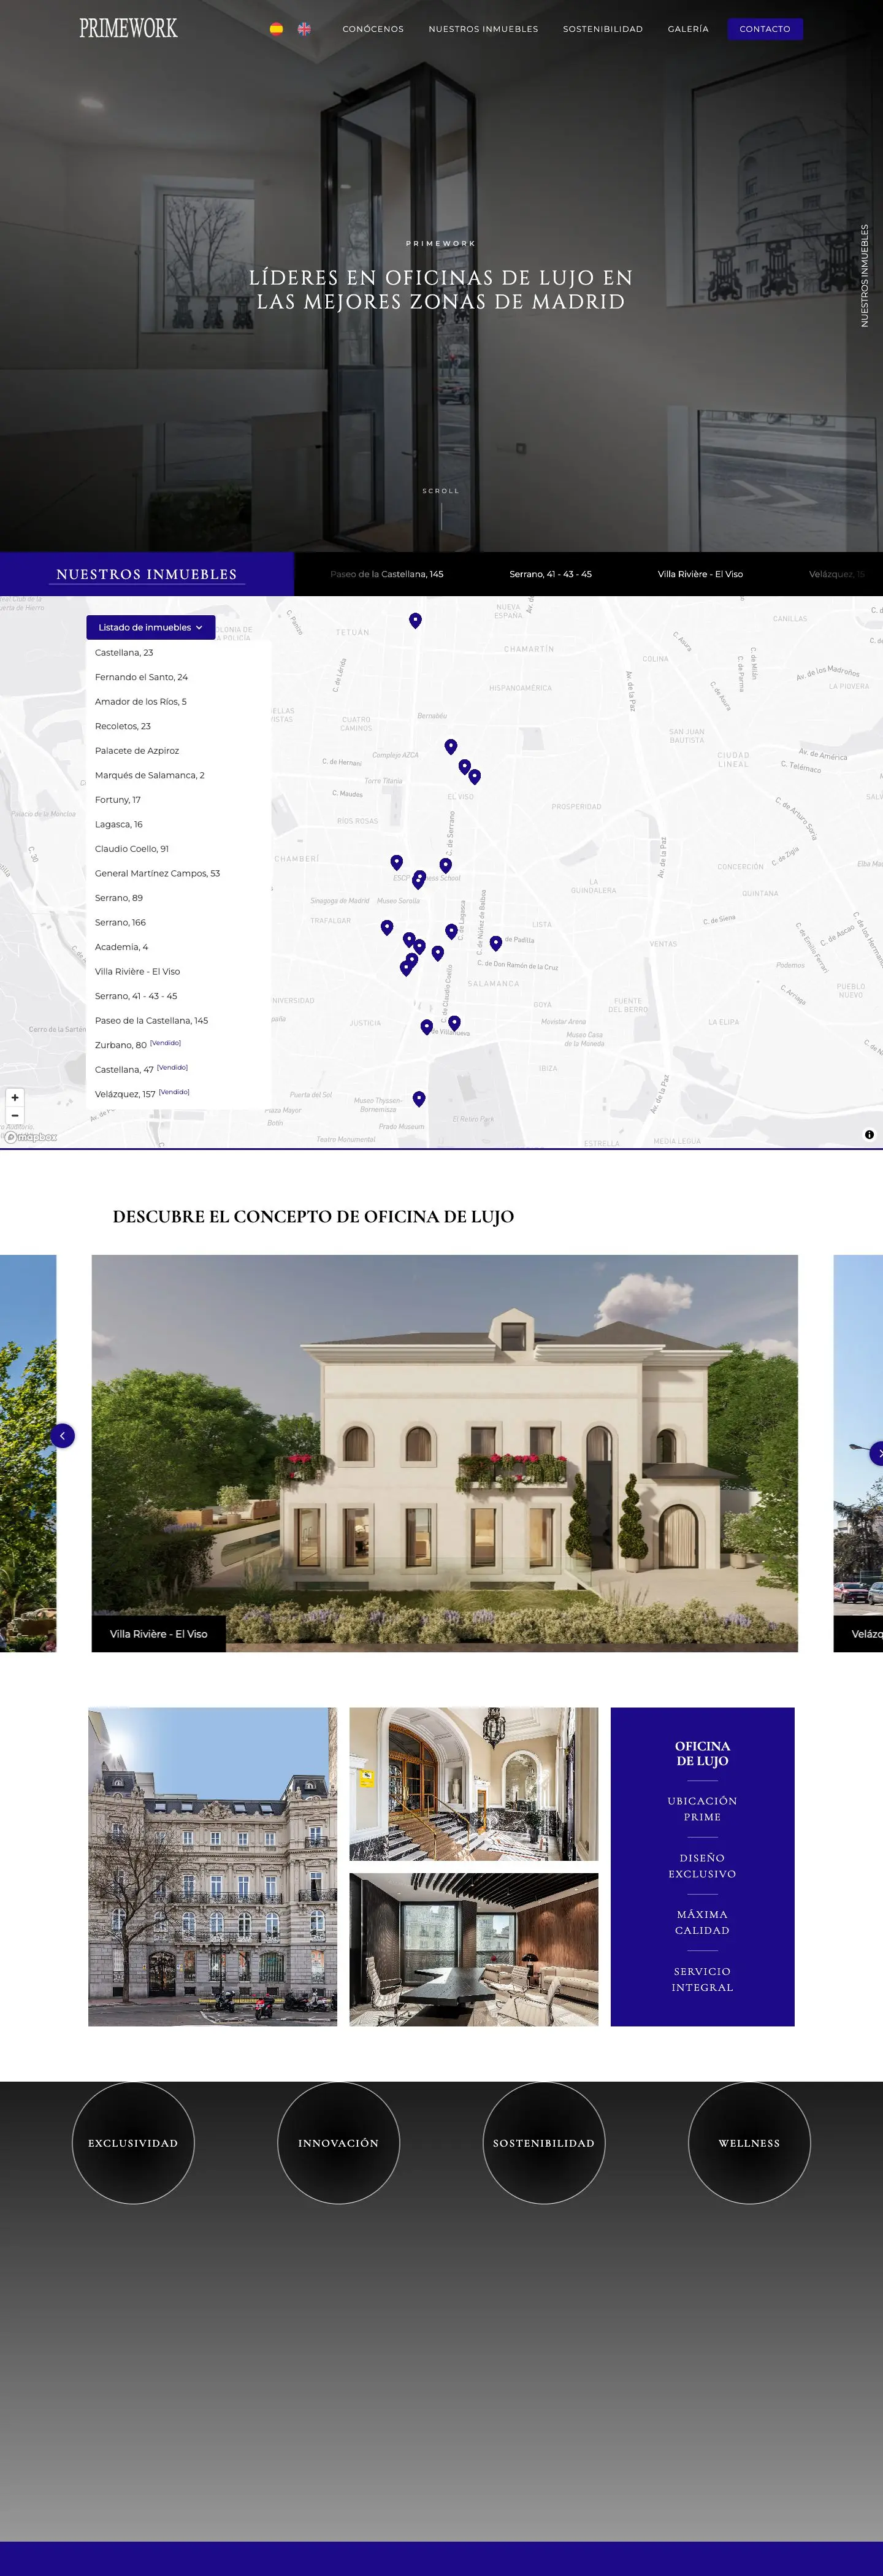Zoom in on the map
Viewport: 883px width, 2576px height.
tap(15, 1097)
